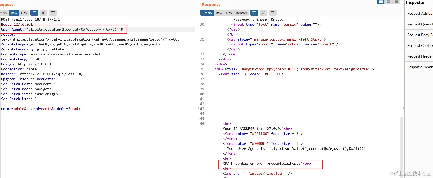Screen dimensions: 433x178
Task: Click the font size="3" color="#FFFF00" line
Action: click(251, 74)
